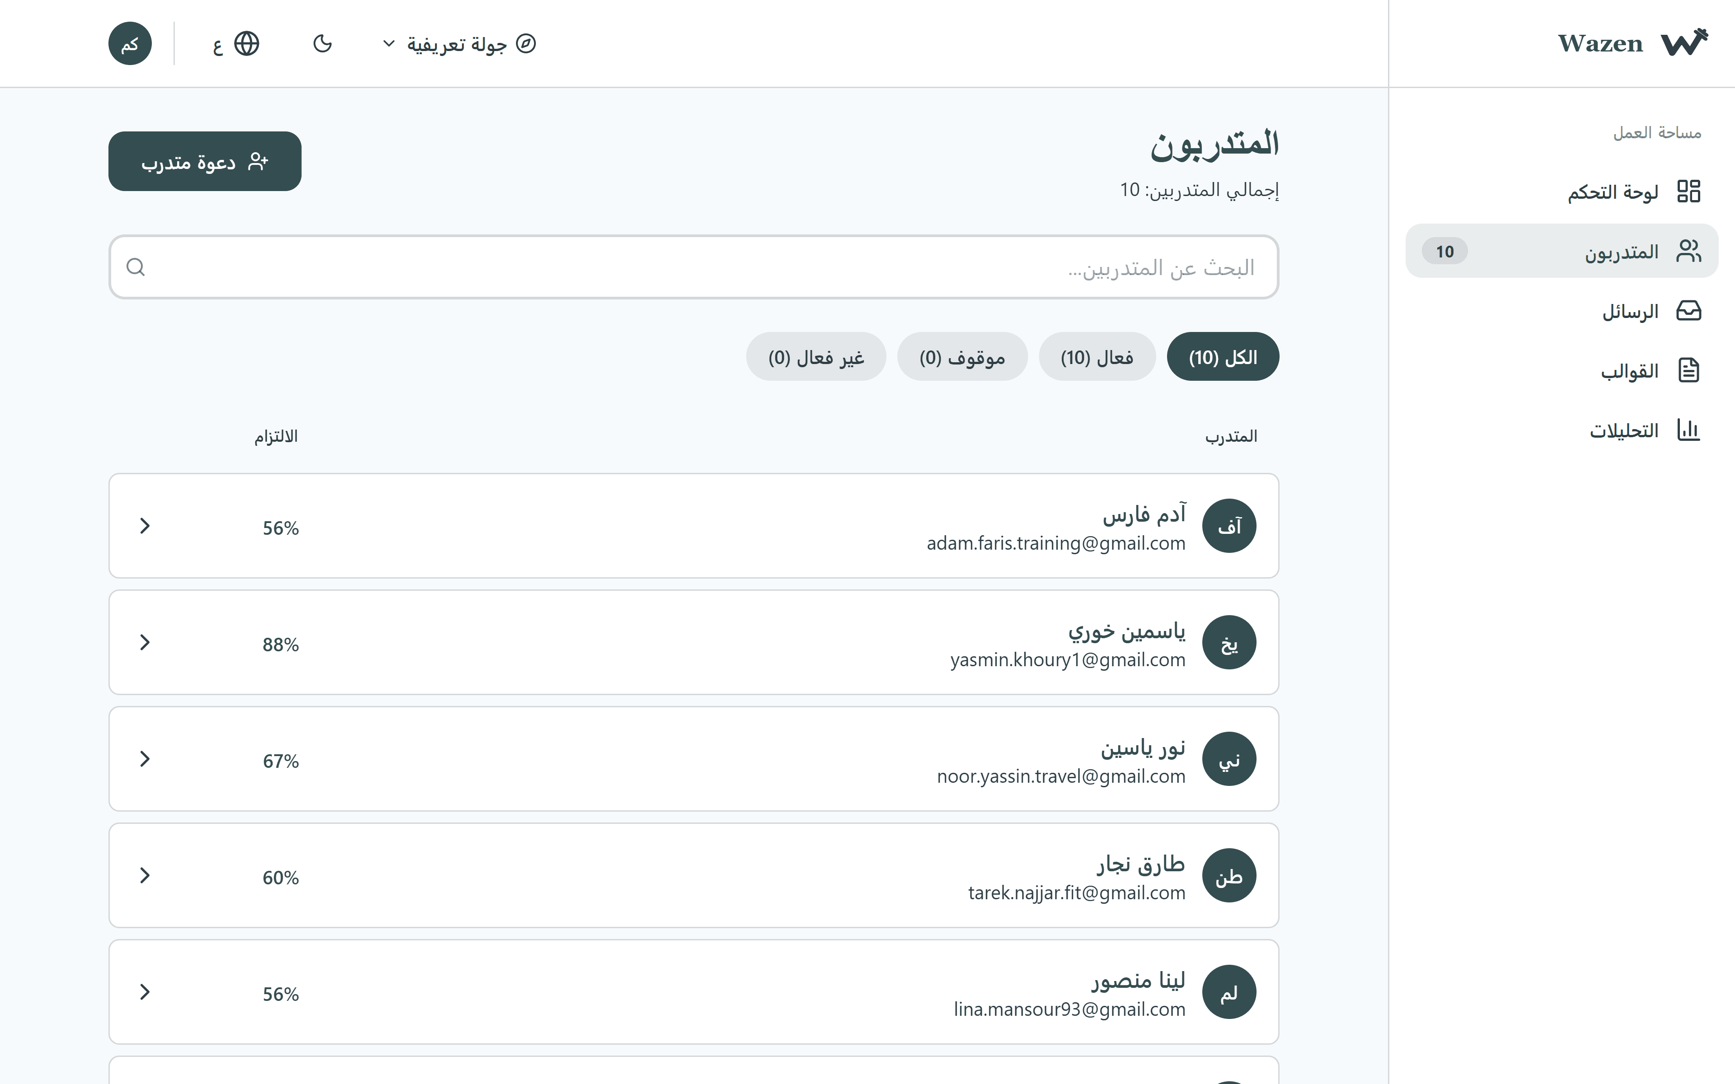Go to لوحة التحكم menu item

1561,192
